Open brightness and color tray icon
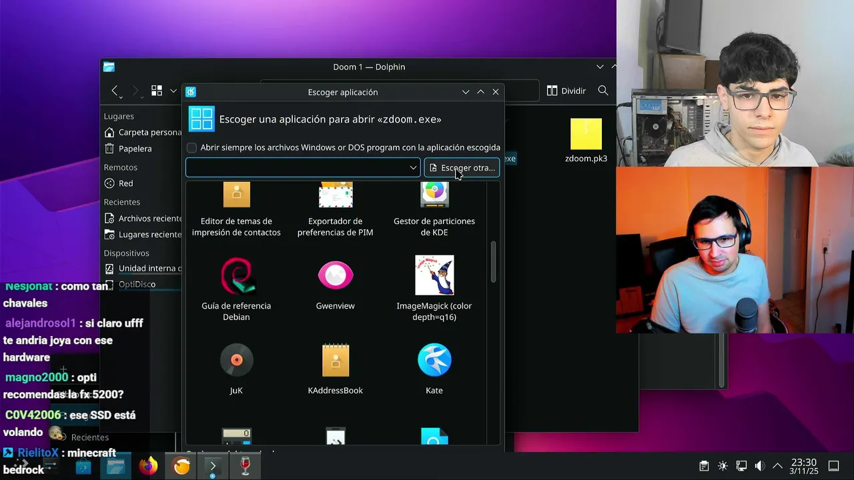Viewport: 854px width, 480px height. [723, 466]
